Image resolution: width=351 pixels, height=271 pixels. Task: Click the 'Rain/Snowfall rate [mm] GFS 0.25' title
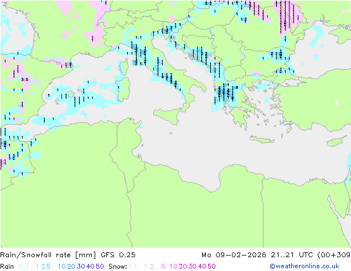[x=68, y=255]
